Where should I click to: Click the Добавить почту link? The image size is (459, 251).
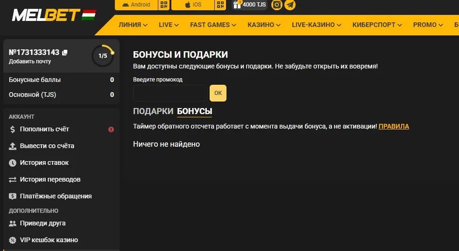[30, 61]
